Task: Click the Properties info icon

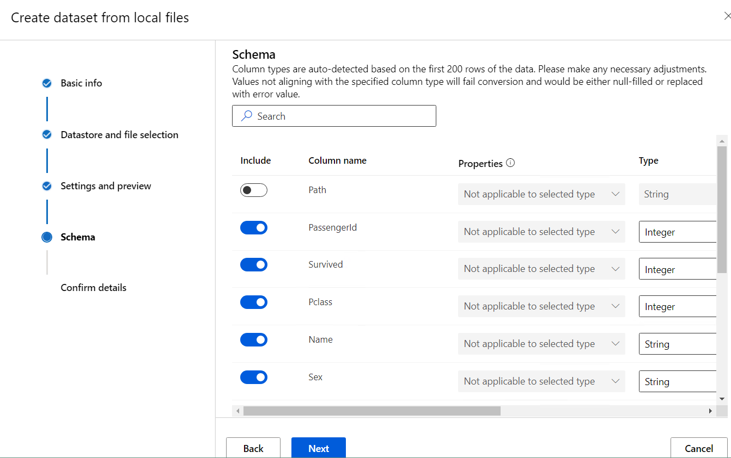Action: point(510,163)
